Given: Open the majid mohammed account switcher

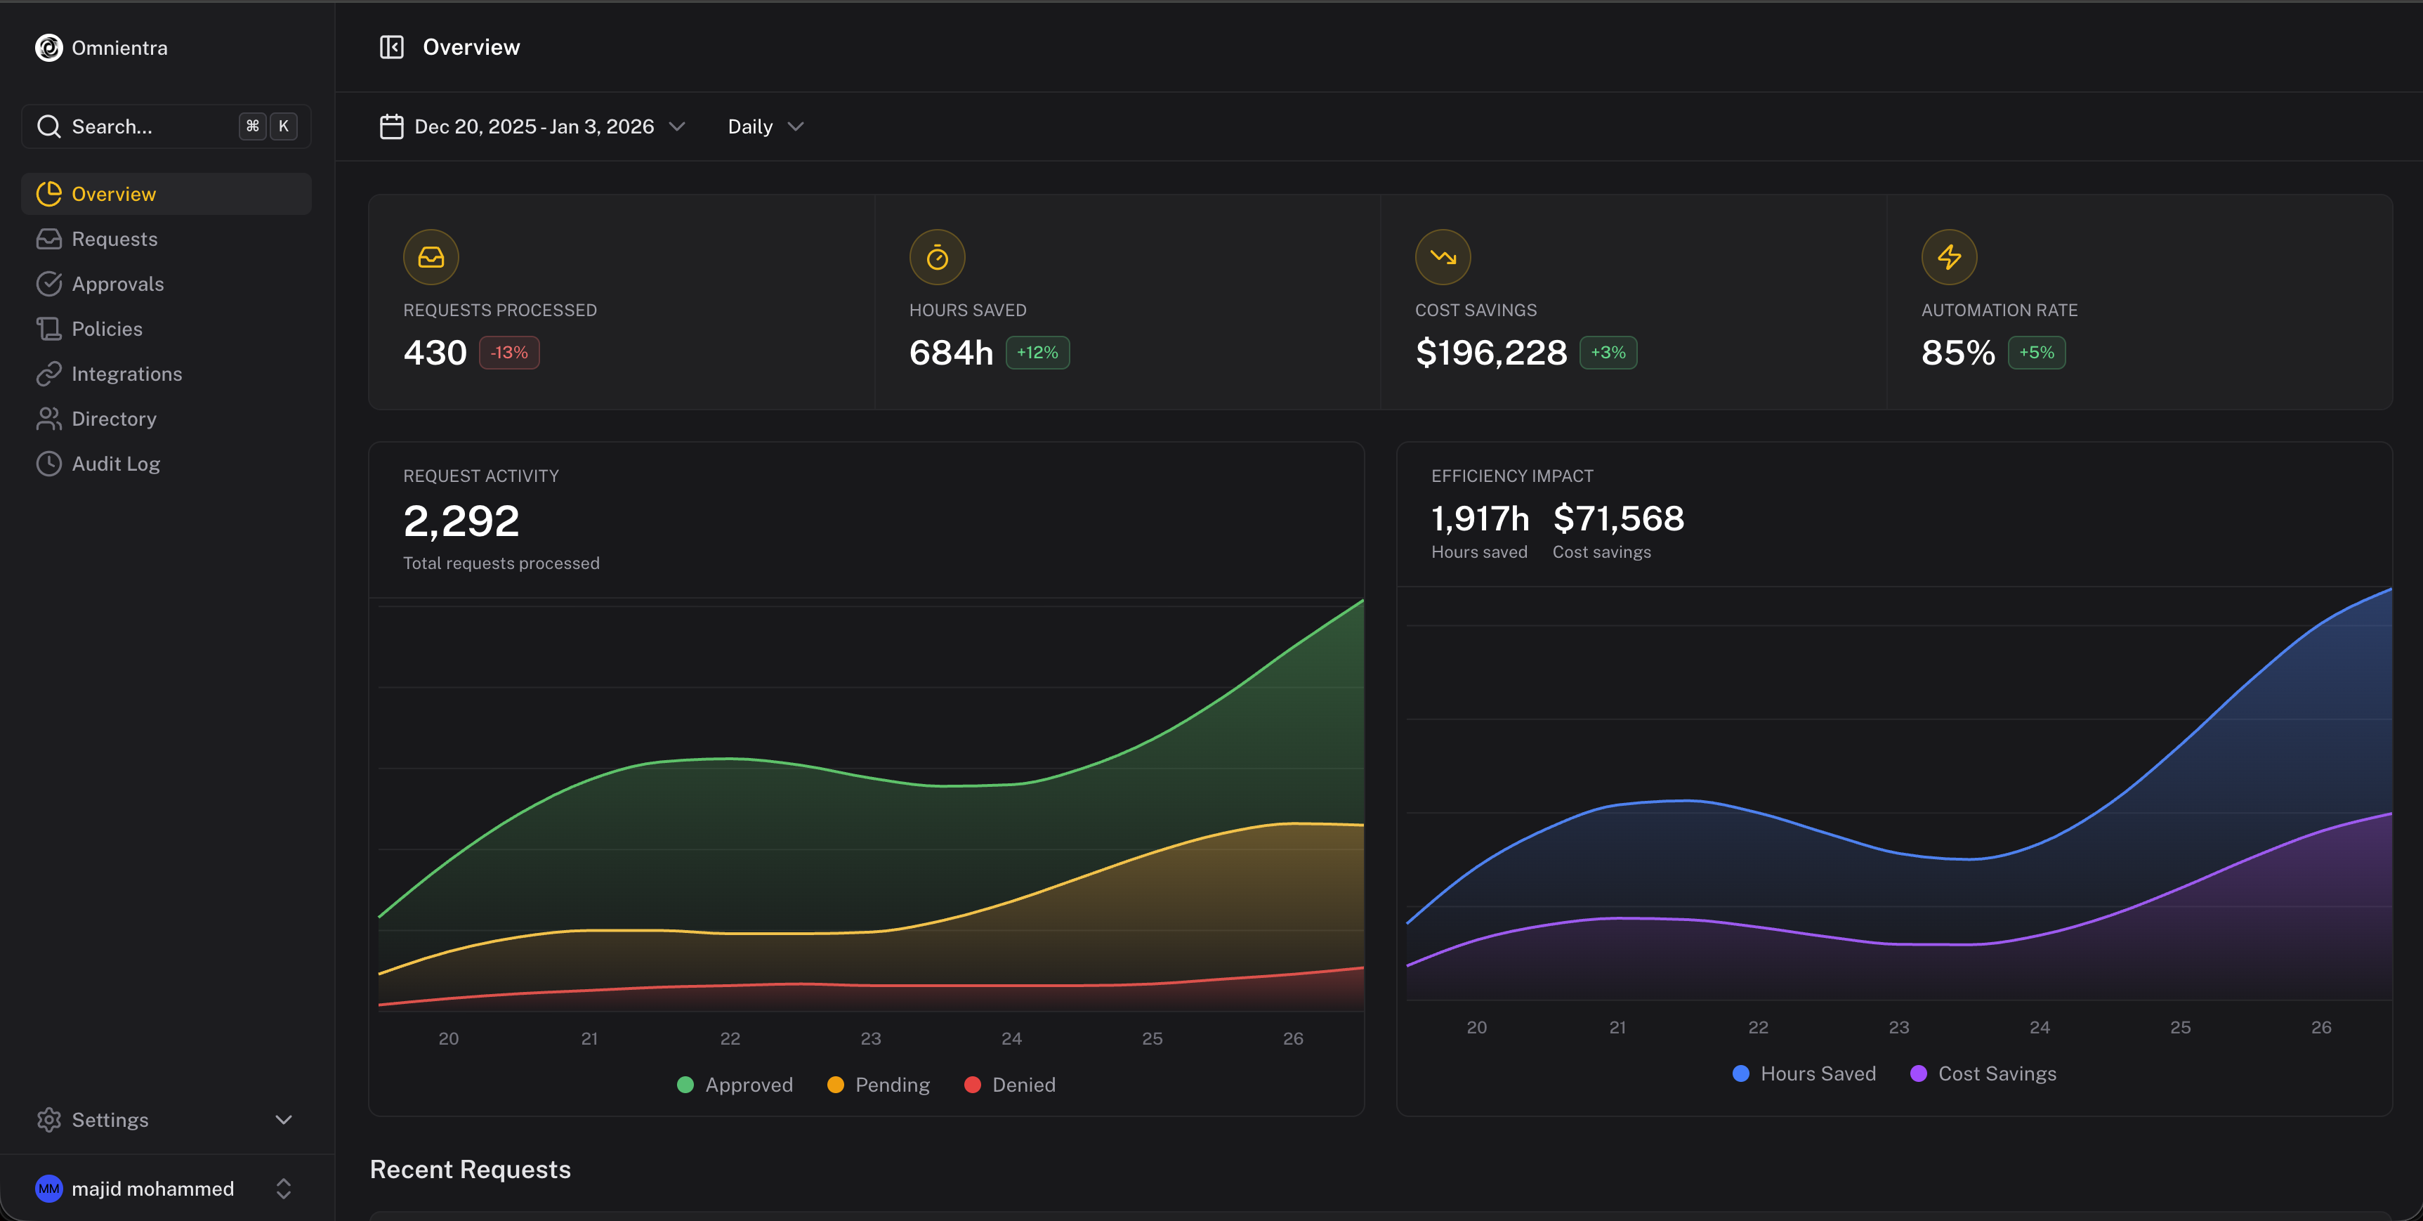Looking at the screenshot, I should [x=283, y=1189].
